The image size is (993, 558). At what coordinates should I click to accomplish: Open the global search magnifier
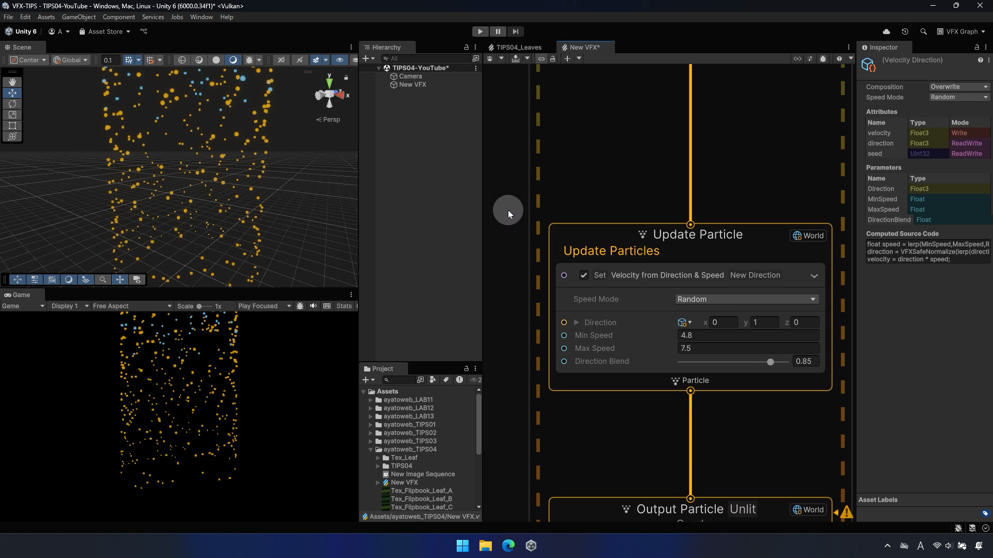click(x=923, y=32)
